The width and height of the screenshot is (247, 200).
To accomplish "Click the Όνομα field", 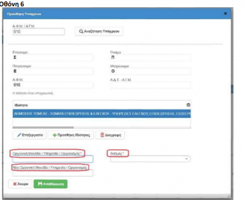I will coord(150,58).
